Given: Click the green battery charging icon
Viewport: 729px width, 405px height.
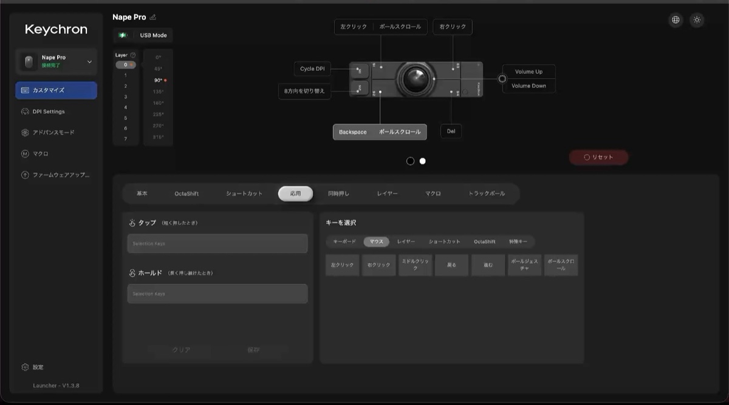Looking at the screenshot, I should point(123,35).
